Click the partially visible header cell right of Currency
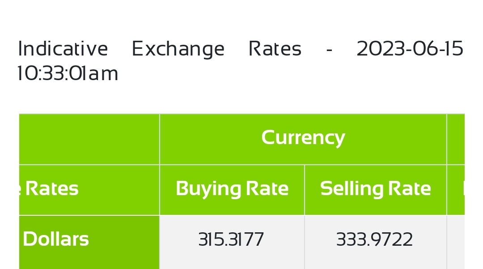This screenshot has height=269, width=483. [456, 139]
